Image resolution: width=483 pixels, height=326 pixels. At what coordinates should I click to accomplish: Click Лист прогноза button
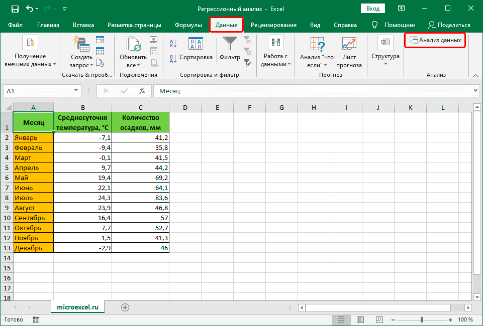[x=349, y=52]
